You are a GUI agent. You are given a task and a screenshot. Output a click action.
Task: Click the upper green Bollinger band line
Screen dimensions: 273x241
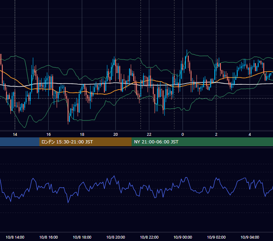click(200, 56)
